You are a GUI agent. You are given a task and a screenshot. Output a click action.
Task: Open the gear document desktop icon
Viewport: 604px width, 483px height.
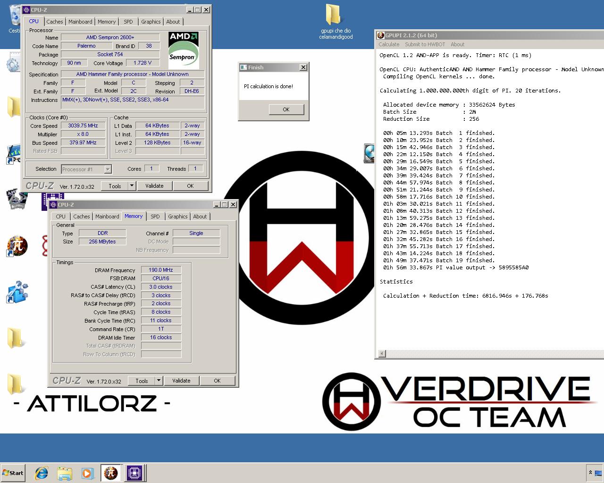click(x=13, y=63)
